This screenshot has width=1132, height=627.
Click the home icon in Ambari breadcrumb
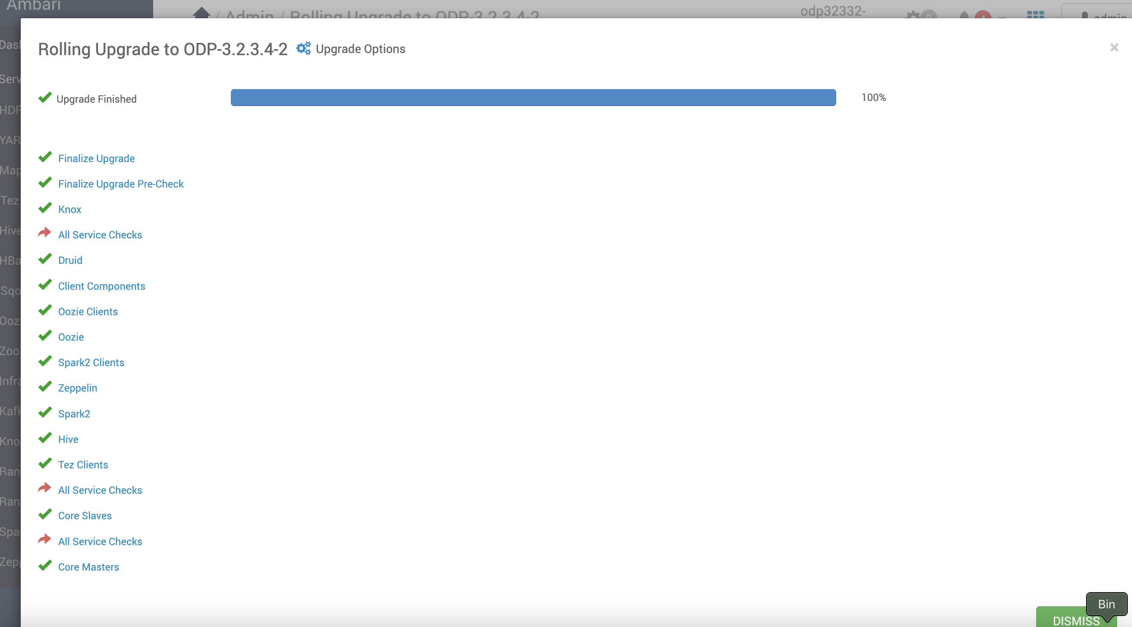point(202,13)
